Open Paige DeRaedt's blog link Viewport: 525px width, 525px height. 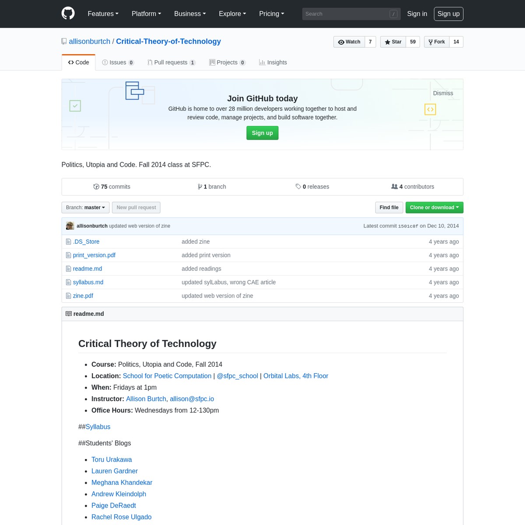[114, 506]
